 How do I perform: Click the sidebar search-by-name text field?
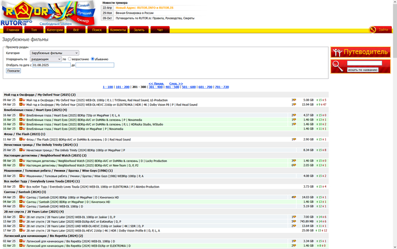[x=364, y=63]
